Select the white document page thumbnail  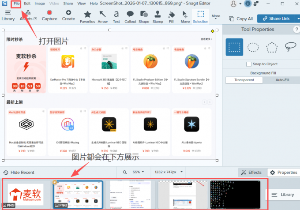131,195
